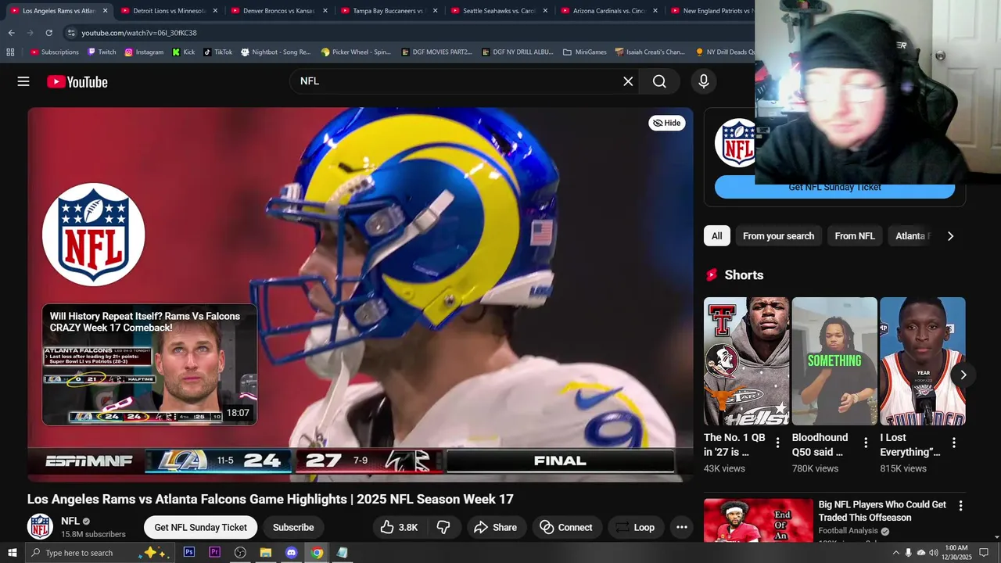Show more filter chips with right chevron
Screen dimensions: 1001x563
(x=950, y=236)
